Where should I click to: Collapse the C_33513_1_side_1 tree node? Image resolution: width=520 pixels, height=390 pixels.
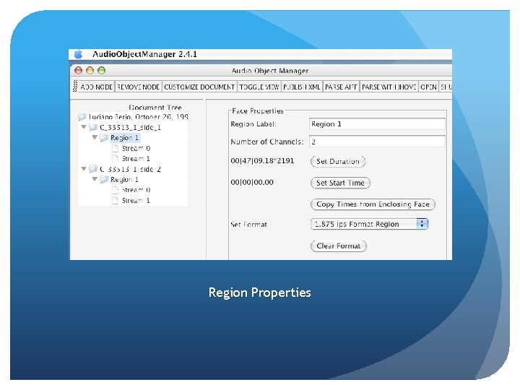tap(84, 127)
